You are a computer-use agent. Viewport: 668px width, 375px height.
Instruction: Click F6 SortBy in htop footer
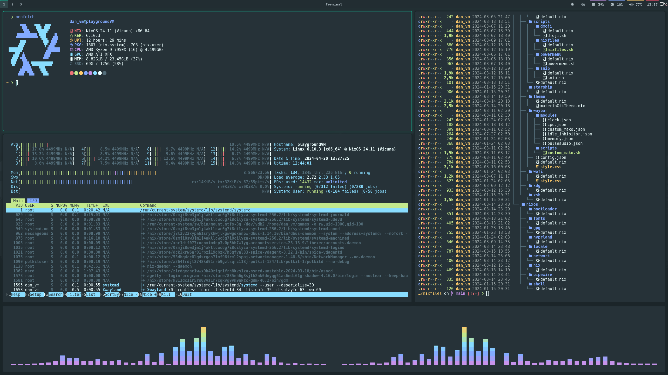pos(110,294)
